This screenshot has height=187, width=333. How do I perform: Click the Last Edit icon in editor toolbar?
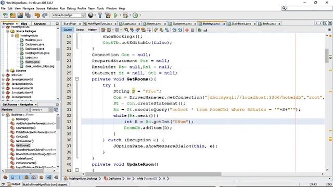point(103,30)
